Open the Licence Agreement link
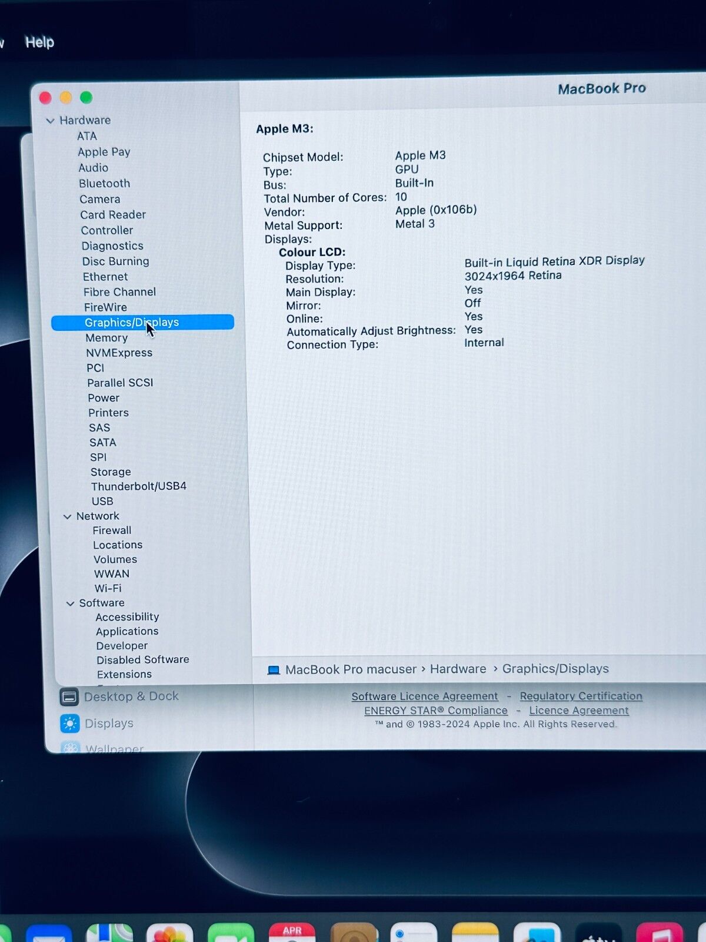706x942 pixels. [579, 711]
